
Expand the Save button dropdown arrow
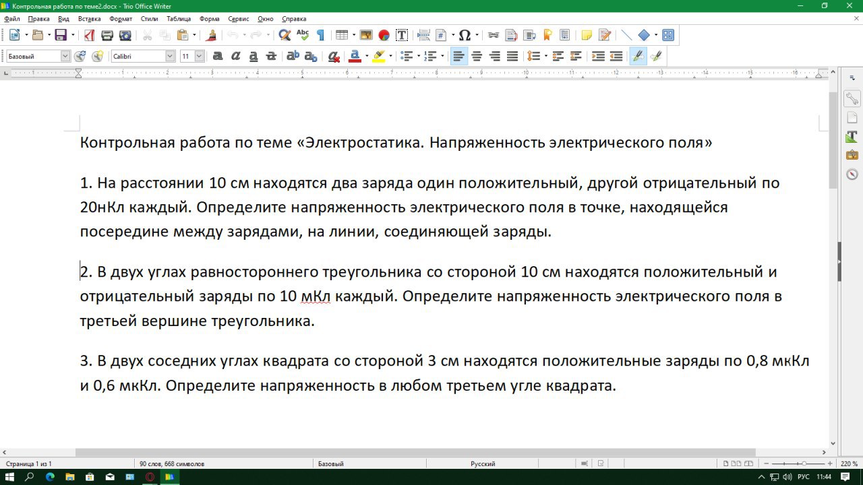point(72,35)
